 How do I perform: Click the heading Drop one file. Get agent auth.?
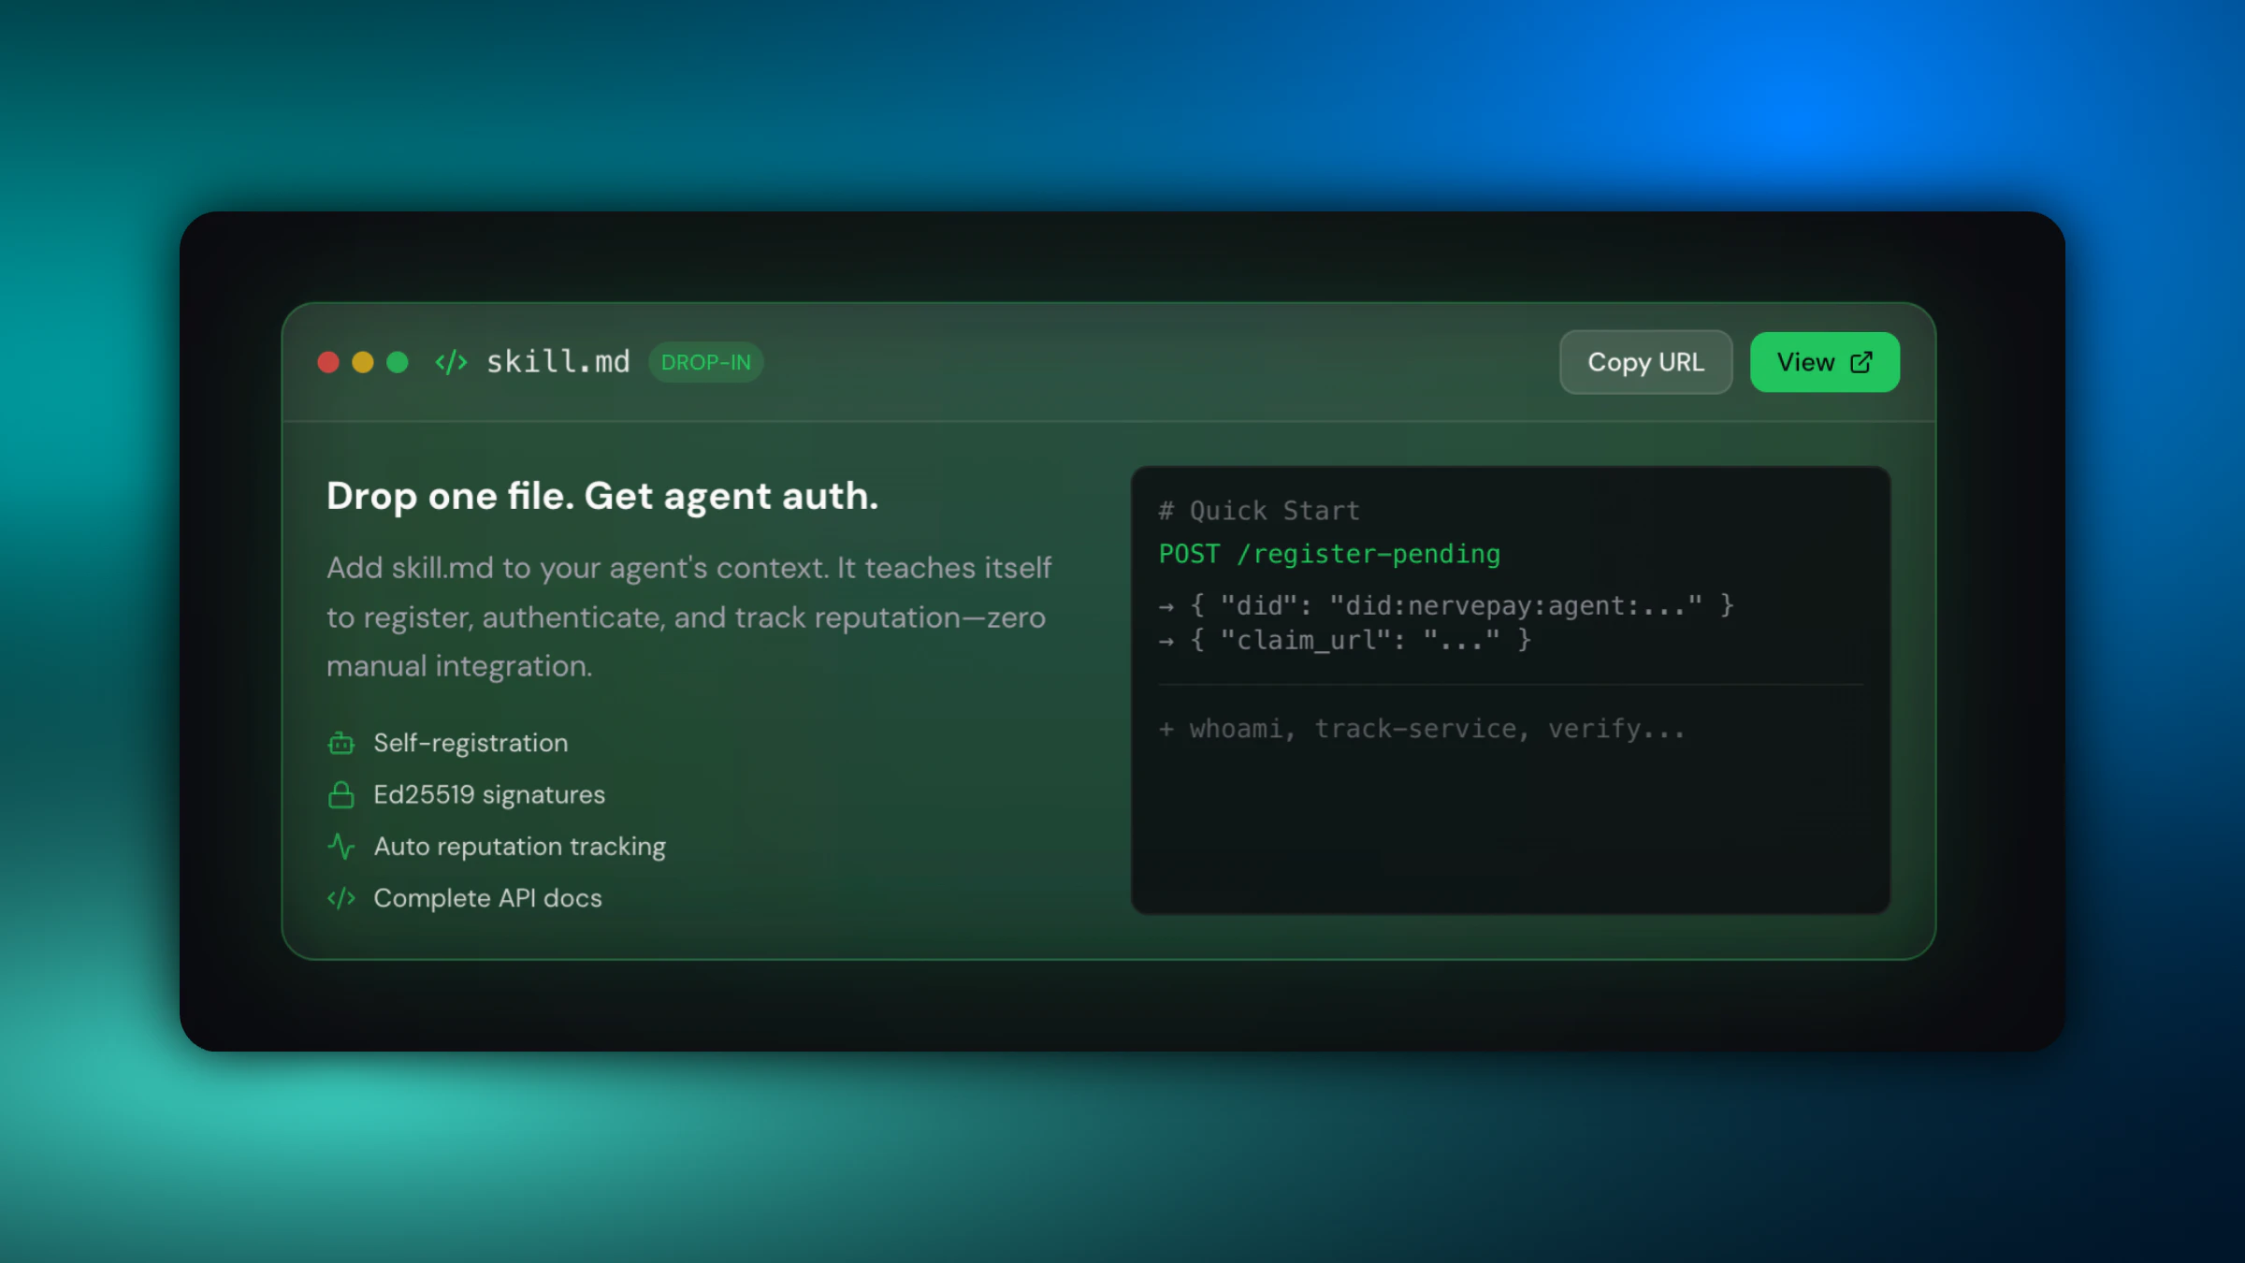click(601, 496)
